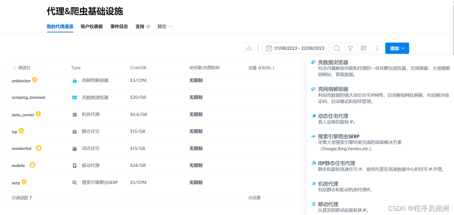Click shield warning badge next to unblocker

[35, 80]
